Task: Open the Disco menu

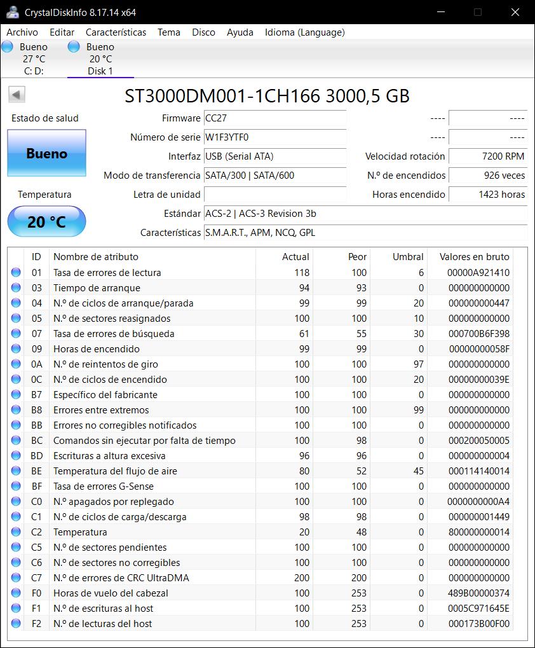Action: coord(203,32)
